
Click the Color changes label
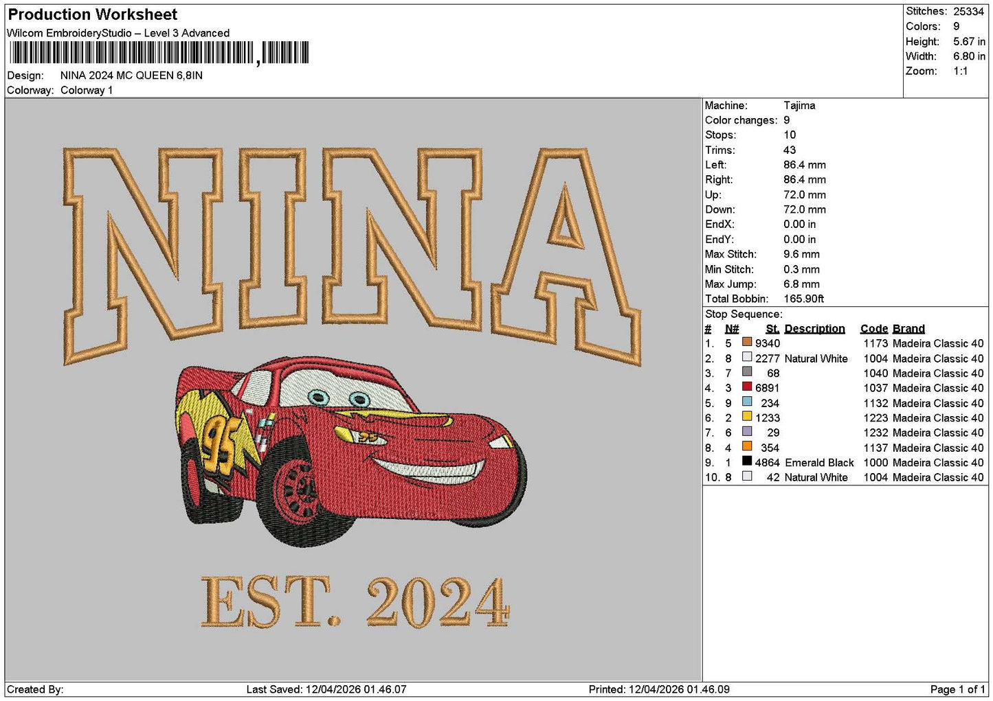[x=741, y=120]
